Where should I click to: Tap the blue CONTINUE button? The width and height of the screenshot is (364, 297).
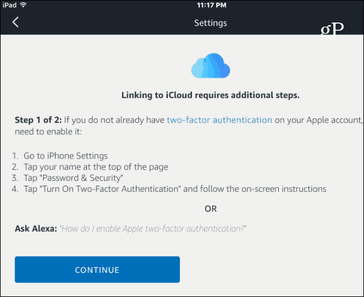tap(97, 270)
